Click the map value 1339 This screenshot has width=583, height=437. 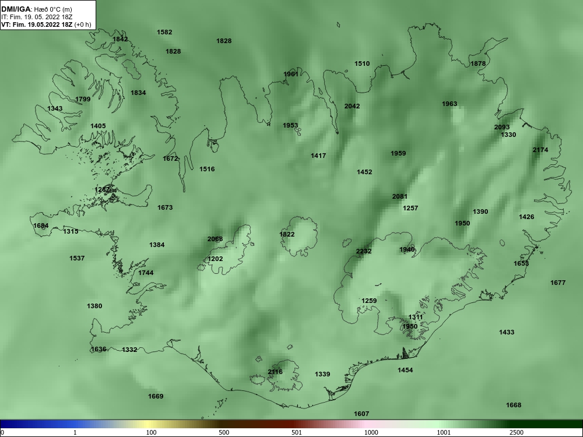(x=322, y=374)
